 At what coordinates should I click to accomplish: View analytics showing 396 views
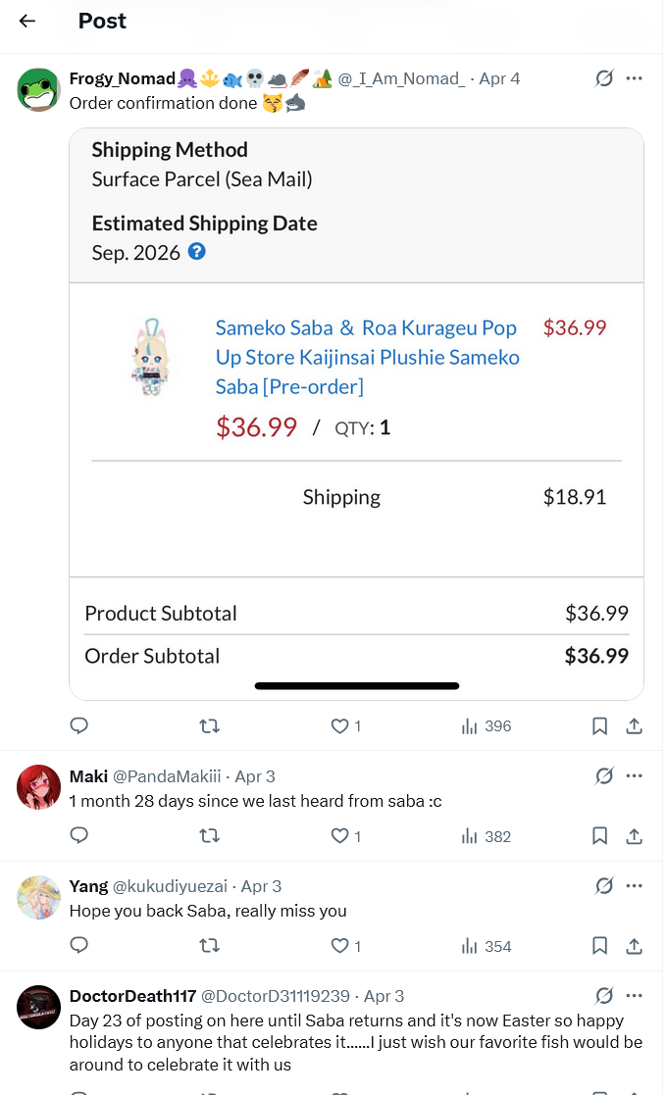pyautogui.click(x=487, y=726)
